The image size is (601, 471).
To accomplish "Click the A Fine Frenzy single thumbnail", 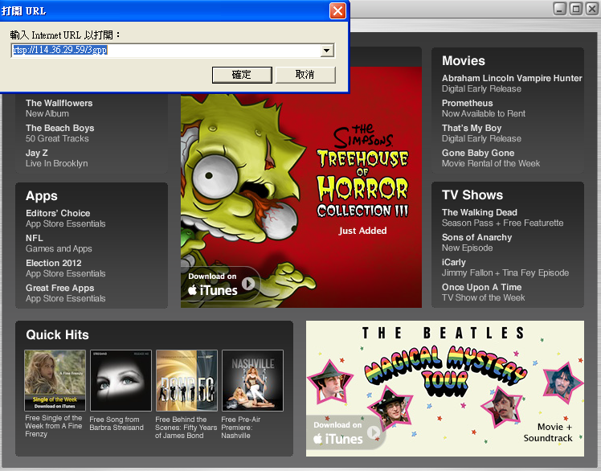I will 55,380.
